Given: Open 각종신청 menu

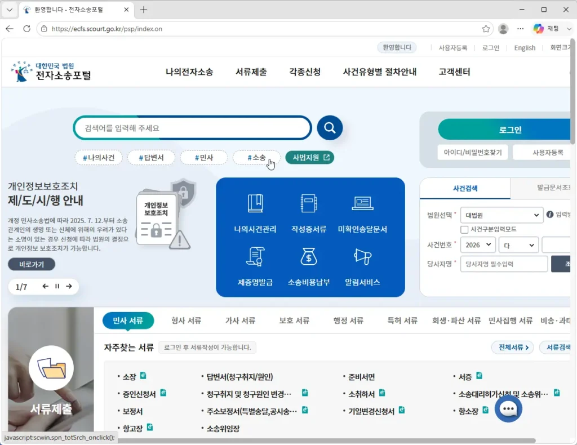Looking at the screenshot, I should click(305, 72).
